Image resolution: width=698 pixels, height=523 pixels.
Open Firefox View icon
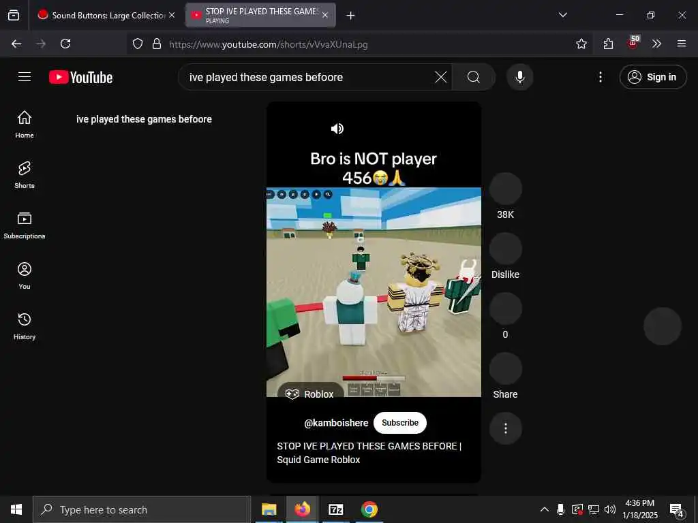point(14,15)
